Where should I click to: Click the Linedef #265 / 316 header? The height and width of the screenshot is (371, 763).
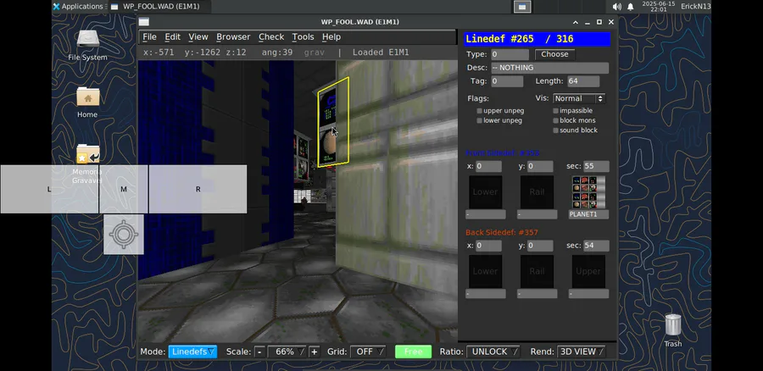click(x=537, y=39)
